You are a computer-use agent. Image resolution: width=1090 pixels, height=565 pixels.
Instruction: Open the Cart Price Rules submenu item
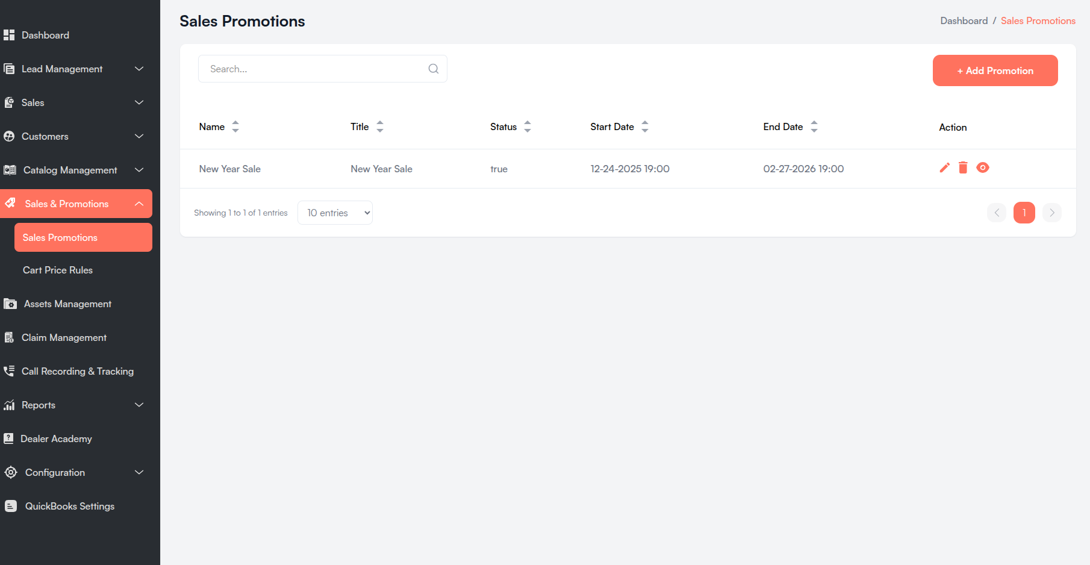(58, 270)
